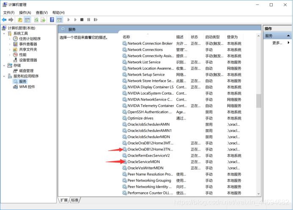Screen dimensions: 293x210
Task: Collapse the 服务 section in actions pane
Action: click(288, 35)
